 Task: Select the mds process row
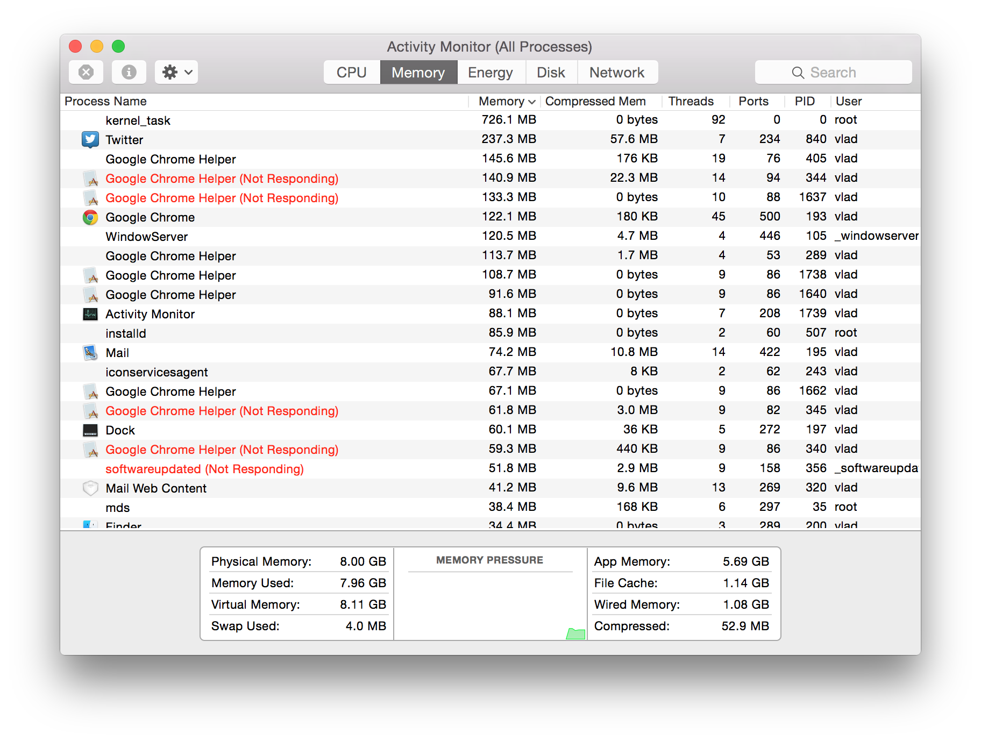[x=490, y=507]
